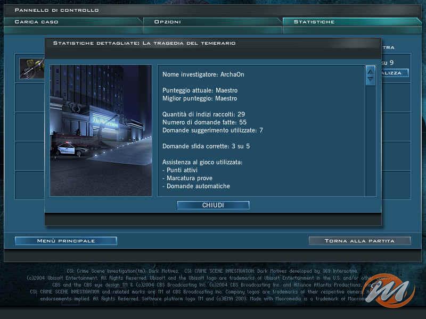Click the crime scene hotel image

click(x=101, y=130)
